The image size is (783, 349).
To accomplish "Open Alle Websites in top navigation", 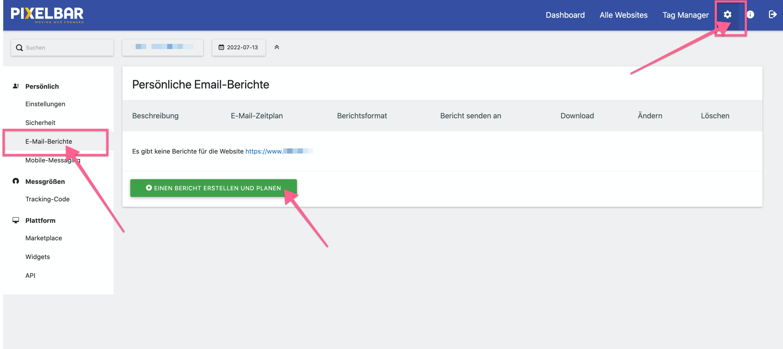I will (623, 15).
